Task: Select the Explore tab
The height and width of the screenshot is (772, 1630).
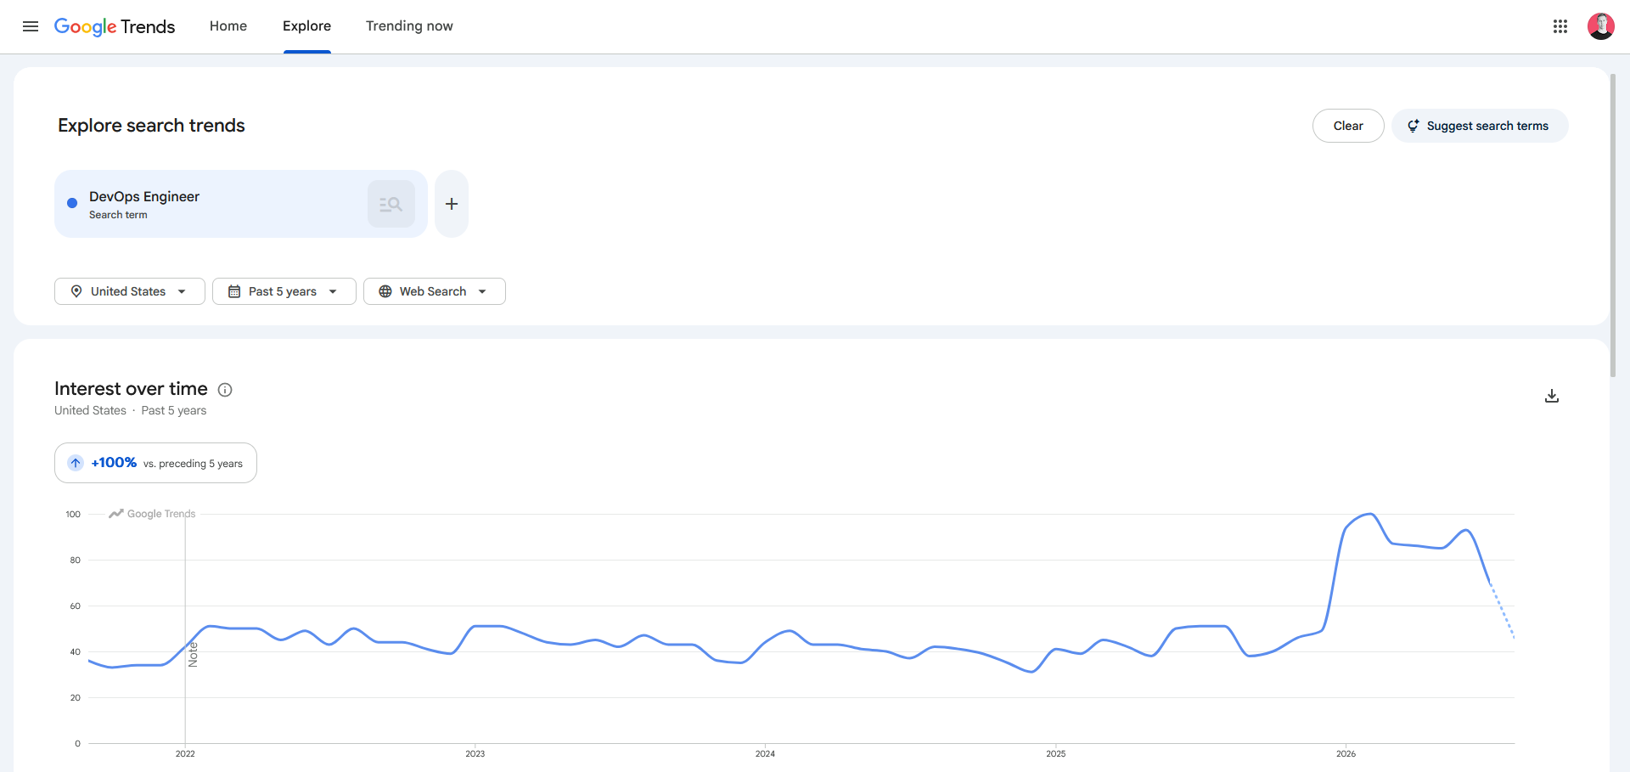Action: coord(306,26)
